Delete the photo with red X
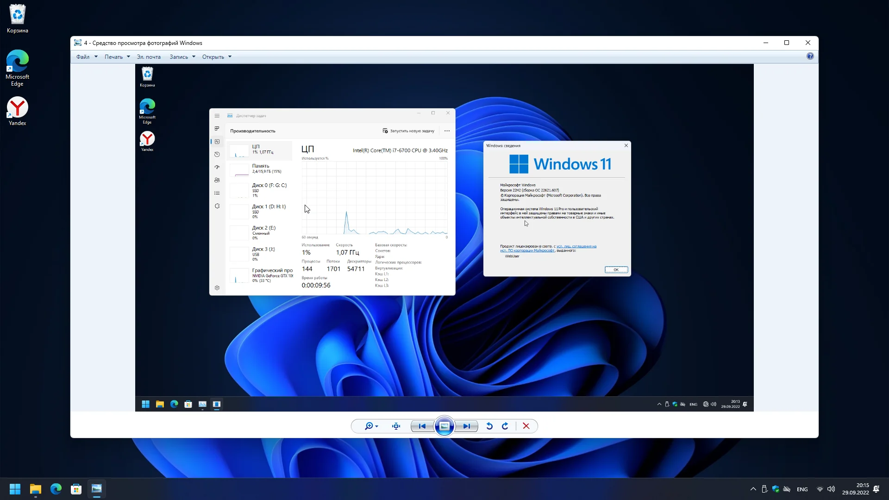889x500 pixels. click(526, 426)
